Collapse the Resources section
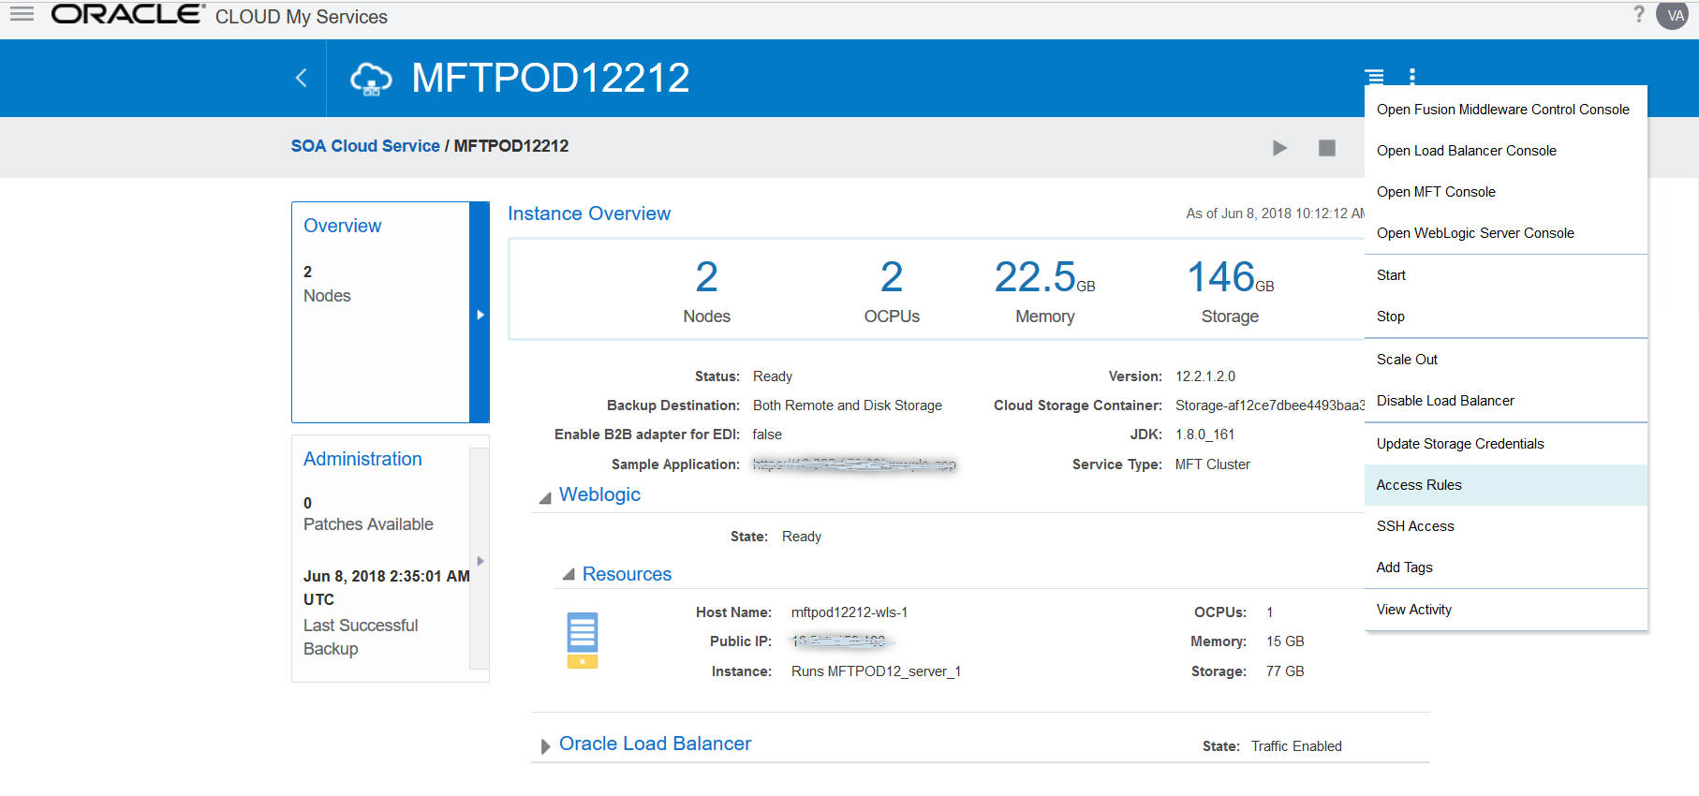This screenshot has height=796, width=1699. 569,575
